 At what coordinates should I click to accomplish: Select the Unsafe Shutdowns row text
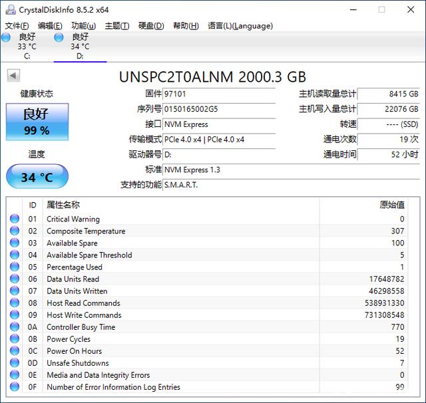coord(78,363)
